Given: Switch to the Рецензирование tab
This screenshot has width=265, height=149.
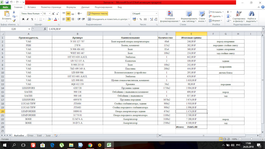Looking at the screenshot, I should coord(104,7).
